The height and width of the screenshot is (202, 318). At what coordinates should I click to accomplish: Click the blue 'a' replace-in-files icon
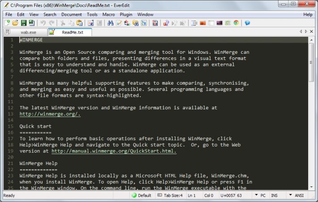144,23
